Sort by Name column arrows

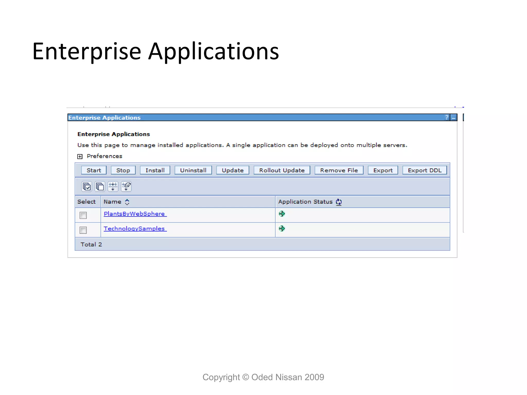[x=127, y=202]
